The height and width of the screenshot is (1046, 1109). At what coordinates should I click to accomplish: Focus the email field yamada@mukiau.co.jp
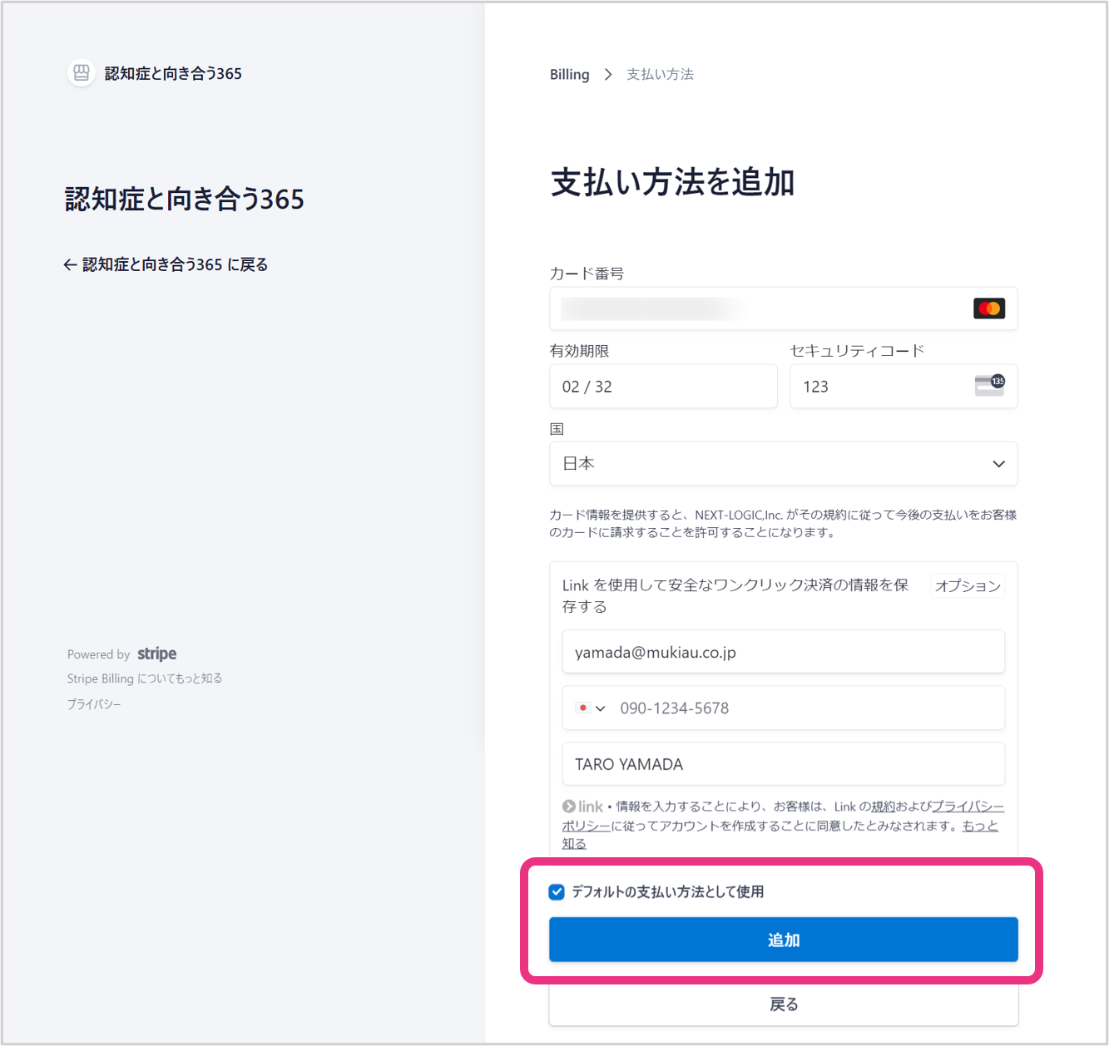pos(783,653)
